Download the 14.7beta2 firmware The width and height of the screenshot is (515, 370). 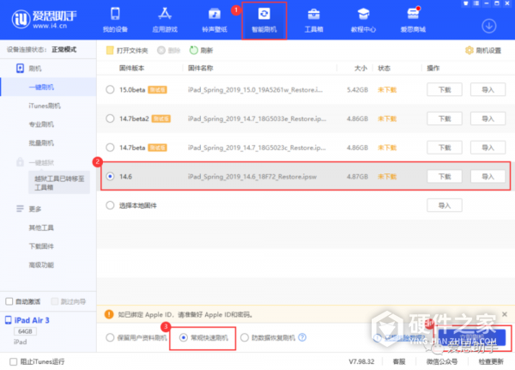coord(445,118)
